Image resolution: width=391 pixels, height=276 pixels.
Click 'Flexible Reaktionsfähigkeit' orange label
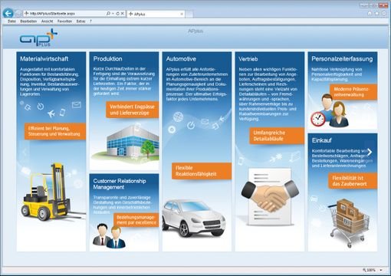(202, 171)
